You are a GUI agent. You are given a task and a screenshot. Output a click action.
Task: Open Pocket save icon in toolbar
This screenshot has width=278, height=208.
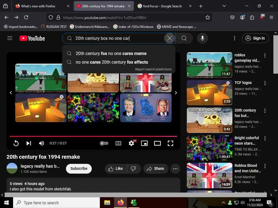coord(232,17)
